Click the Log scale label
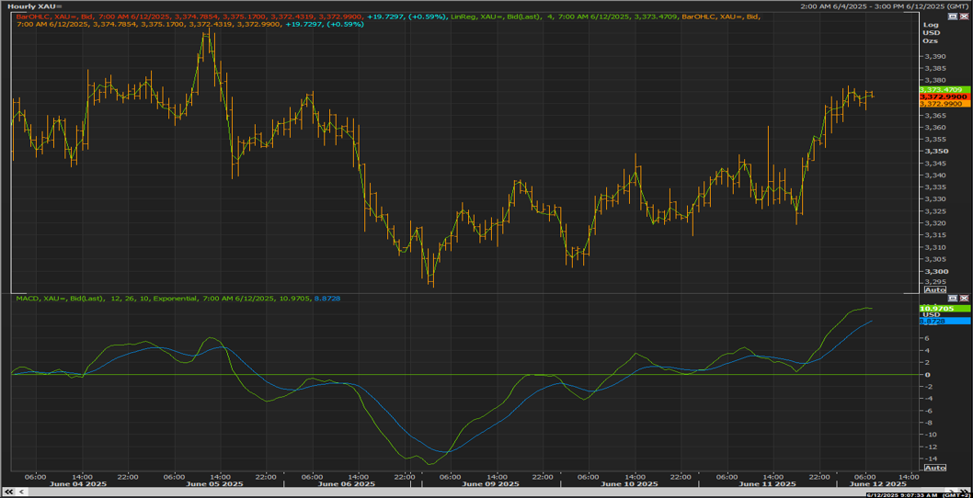 click(929, 25)
